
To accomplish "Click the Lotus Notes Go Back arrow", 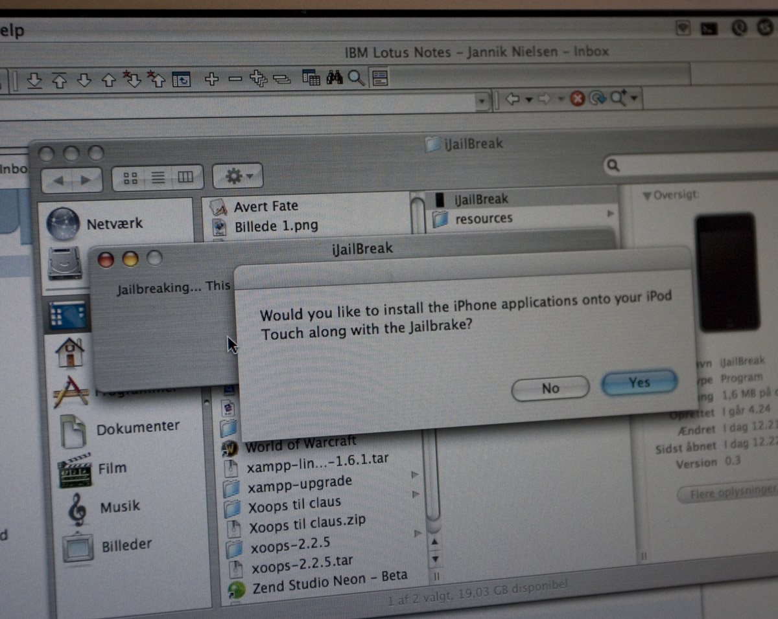I will [x=513, y=99].
